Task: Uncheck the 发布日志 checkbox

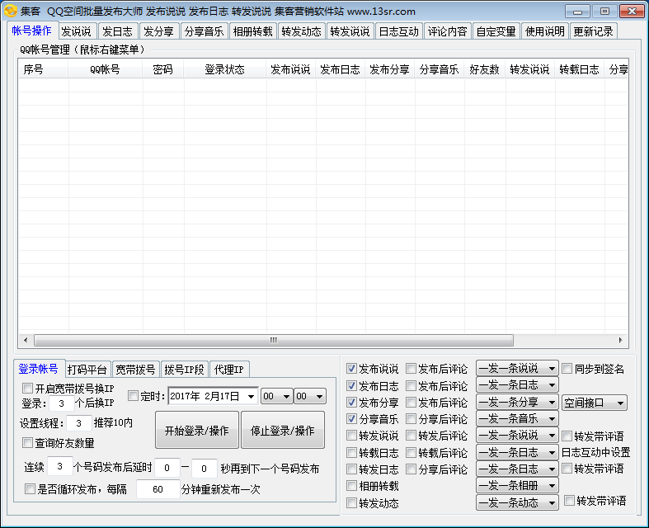Action: click(351, 386)
